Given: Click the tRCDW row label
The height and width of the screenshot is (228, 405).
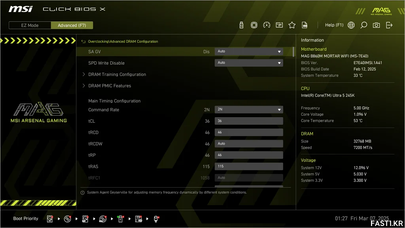Looking at the screenshot, I should [95, 144].
